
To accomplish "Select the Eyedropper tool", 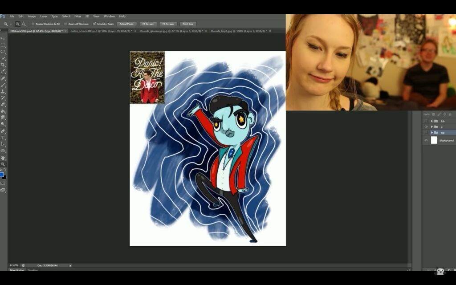I will pos(3,71).
